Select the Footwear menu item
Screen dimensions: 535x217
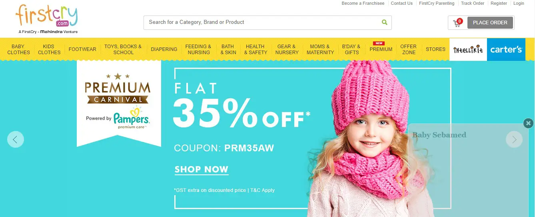pos(82,49)
